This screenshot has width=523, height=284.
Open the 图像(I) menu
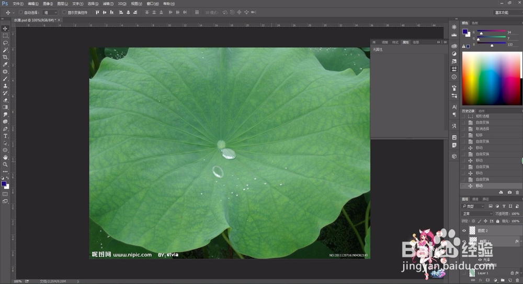click(x=48, y=4)
